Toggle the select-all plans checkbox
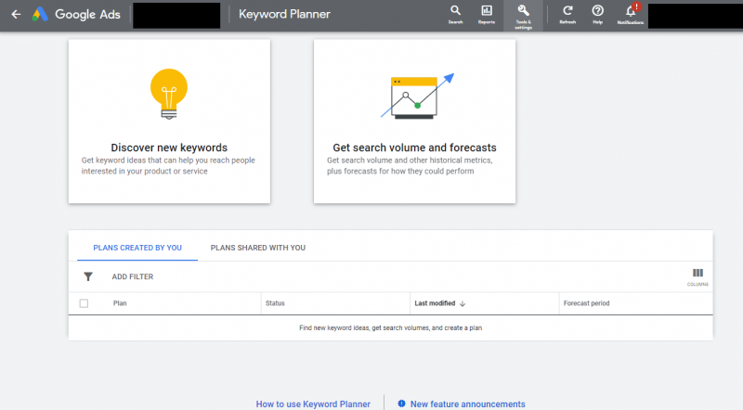This screenshot has width=743, height=410. tap(84, 303)
